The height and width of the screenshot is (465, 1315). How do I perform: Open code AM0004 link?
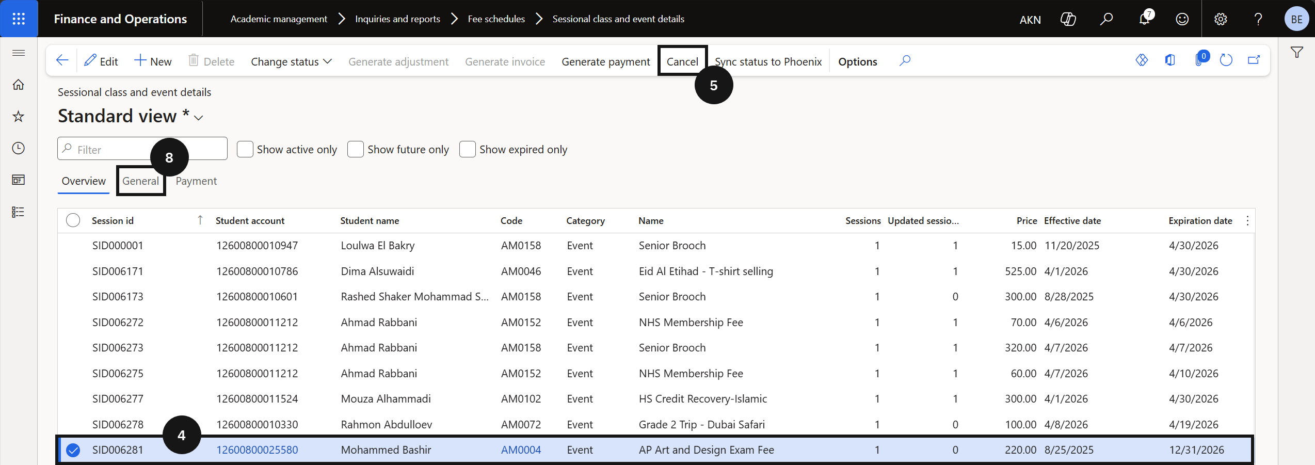click(521, 450)
